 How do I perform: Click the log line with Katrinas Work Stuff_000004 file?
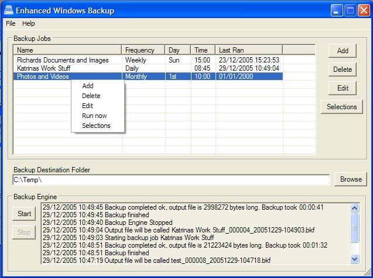point(179,230)
